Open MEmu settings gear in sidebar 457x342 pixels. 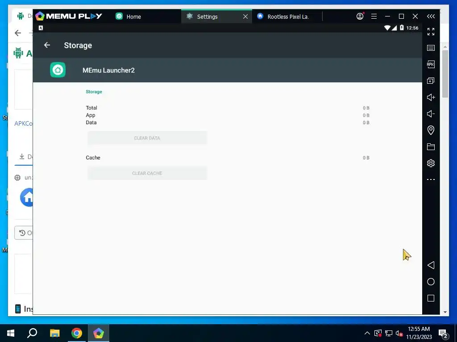click(x=431, y=163)
